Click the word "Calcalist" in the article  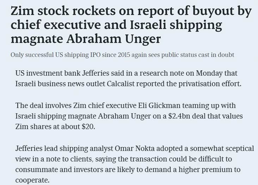click(128, 83)
